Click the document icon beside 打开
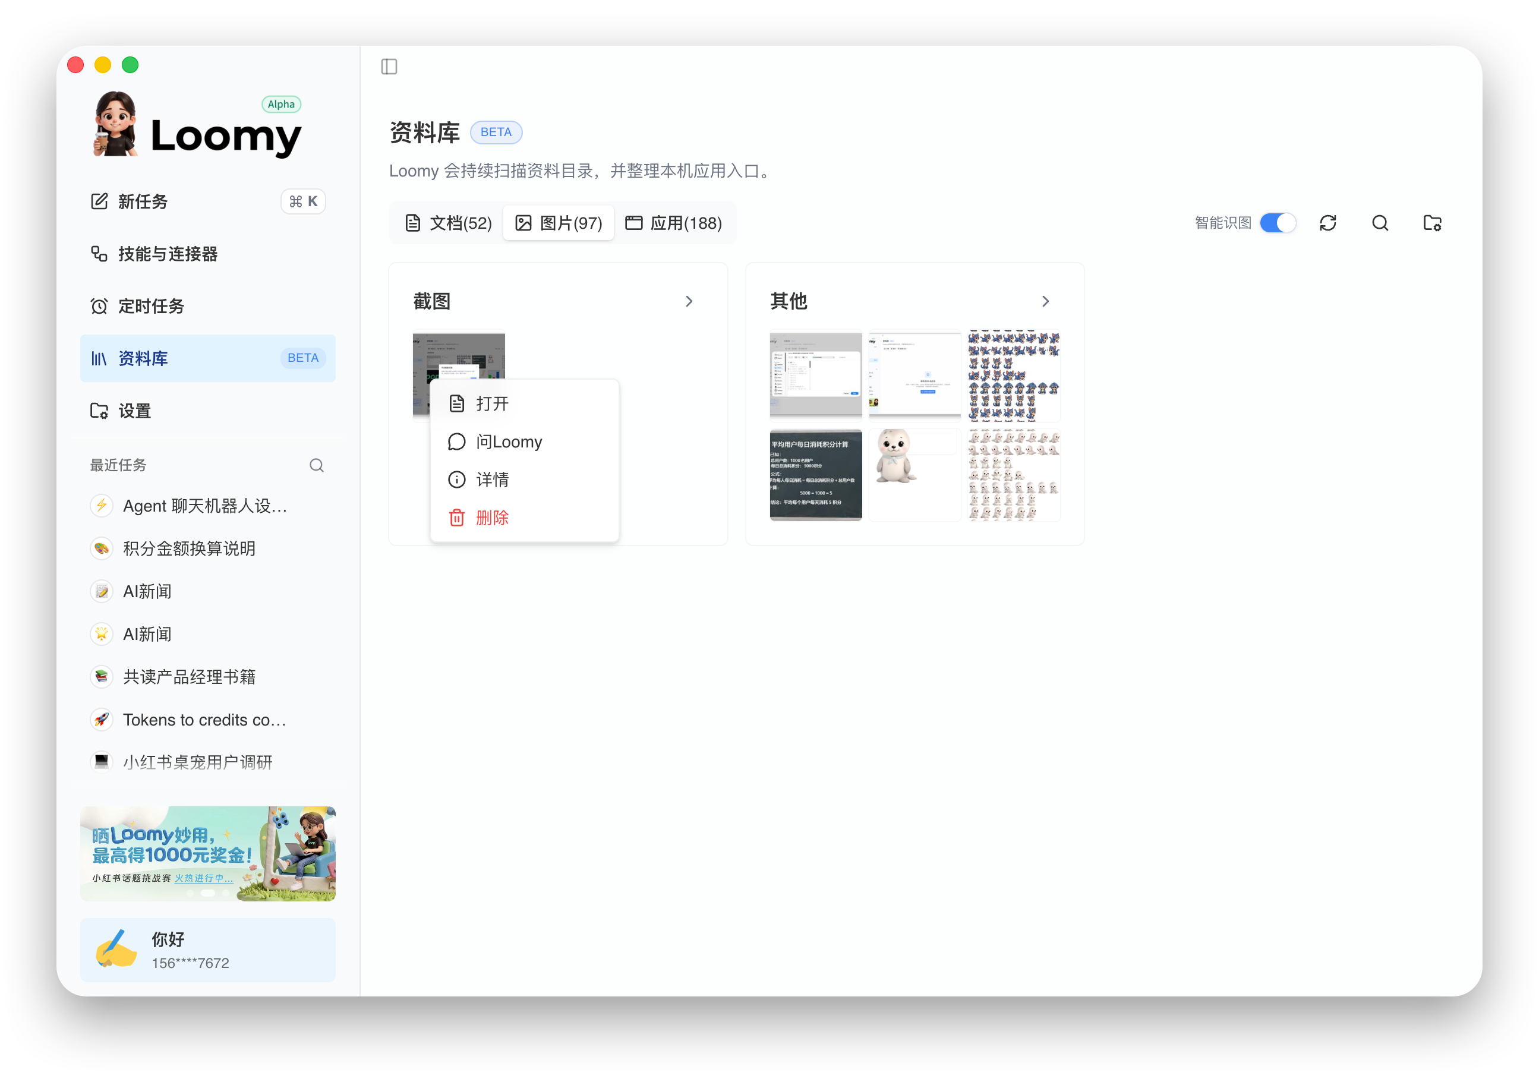This screenshot has height=1085, width=1539. [456, 403]
